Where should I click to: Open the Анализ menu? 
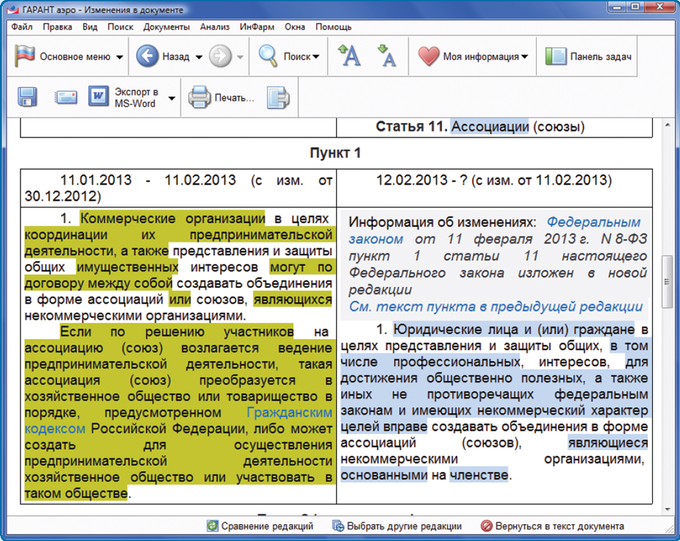click(x=215, y=26)
